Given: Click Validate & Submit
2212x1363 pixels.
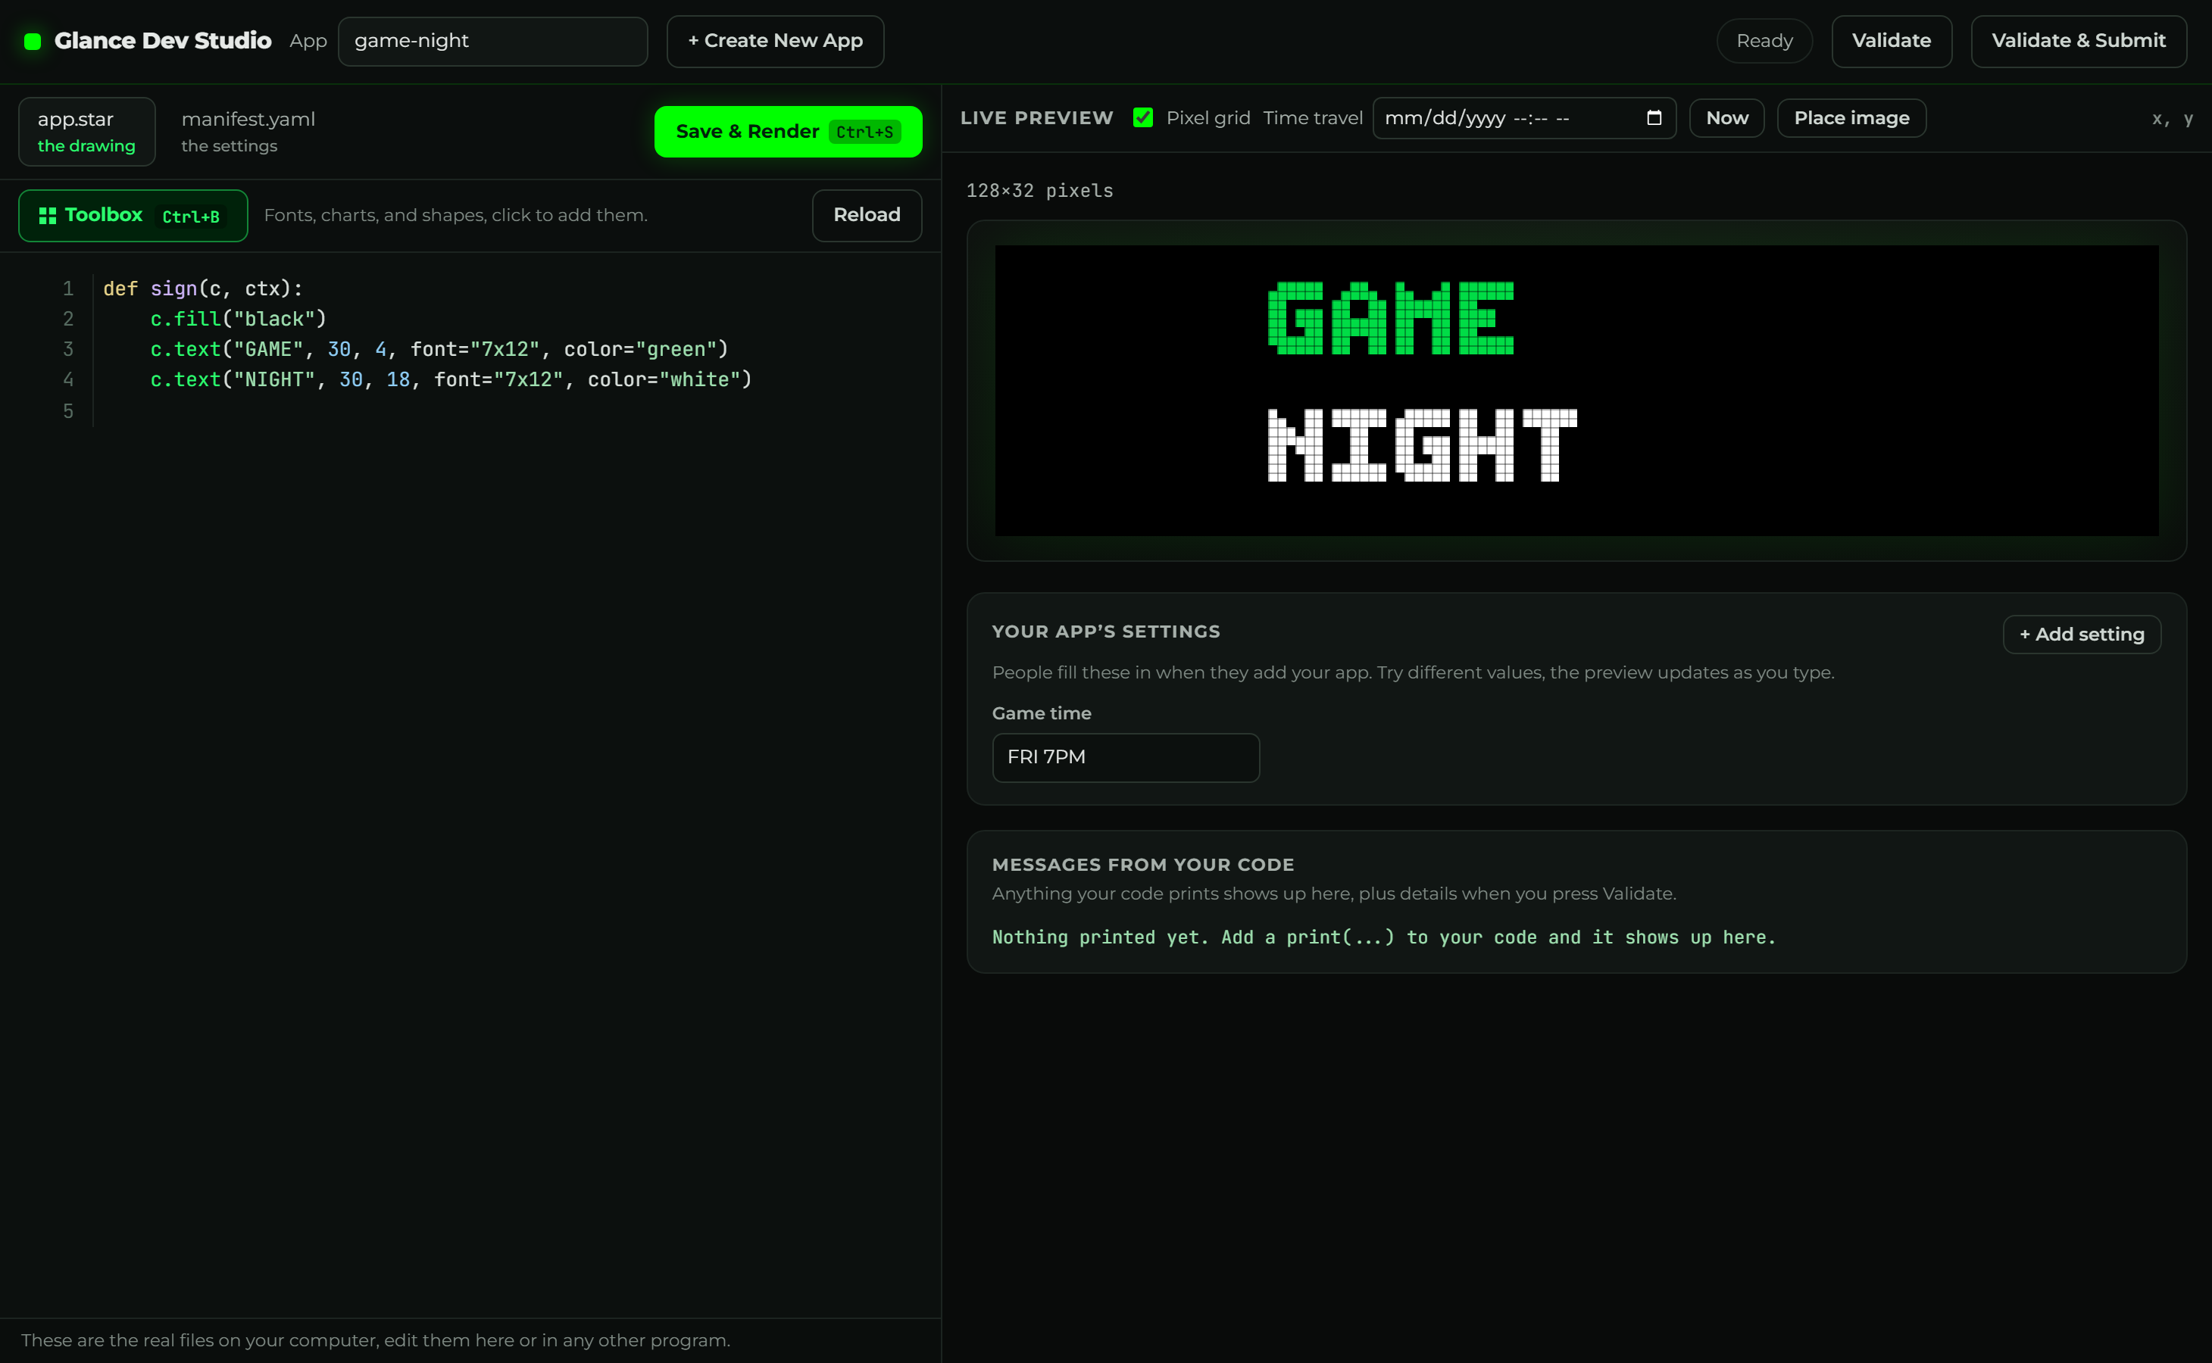Looking at the screenshot, I should click(2078, 42).
